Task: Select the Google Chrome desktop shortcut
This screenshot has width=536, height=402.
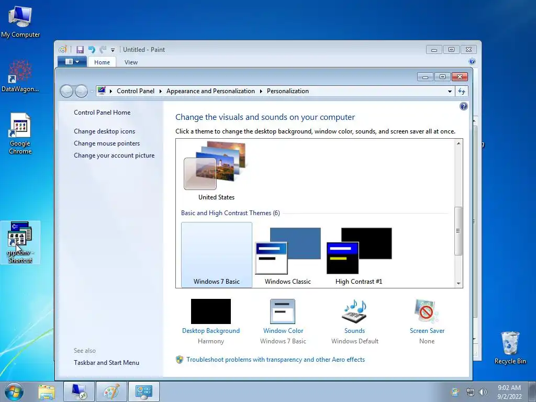Action: pyautogui.click(x=20, y=133)
